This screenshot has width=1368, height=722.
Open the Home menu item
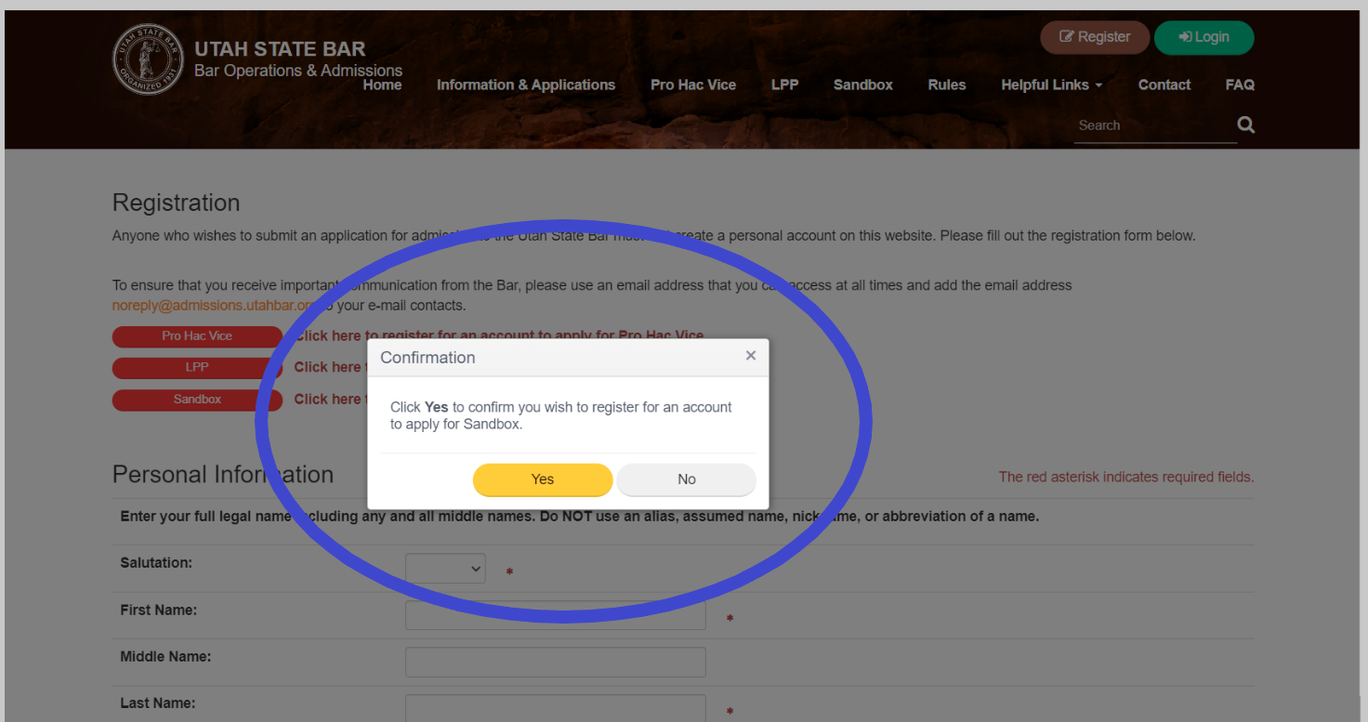coord(382,85)
